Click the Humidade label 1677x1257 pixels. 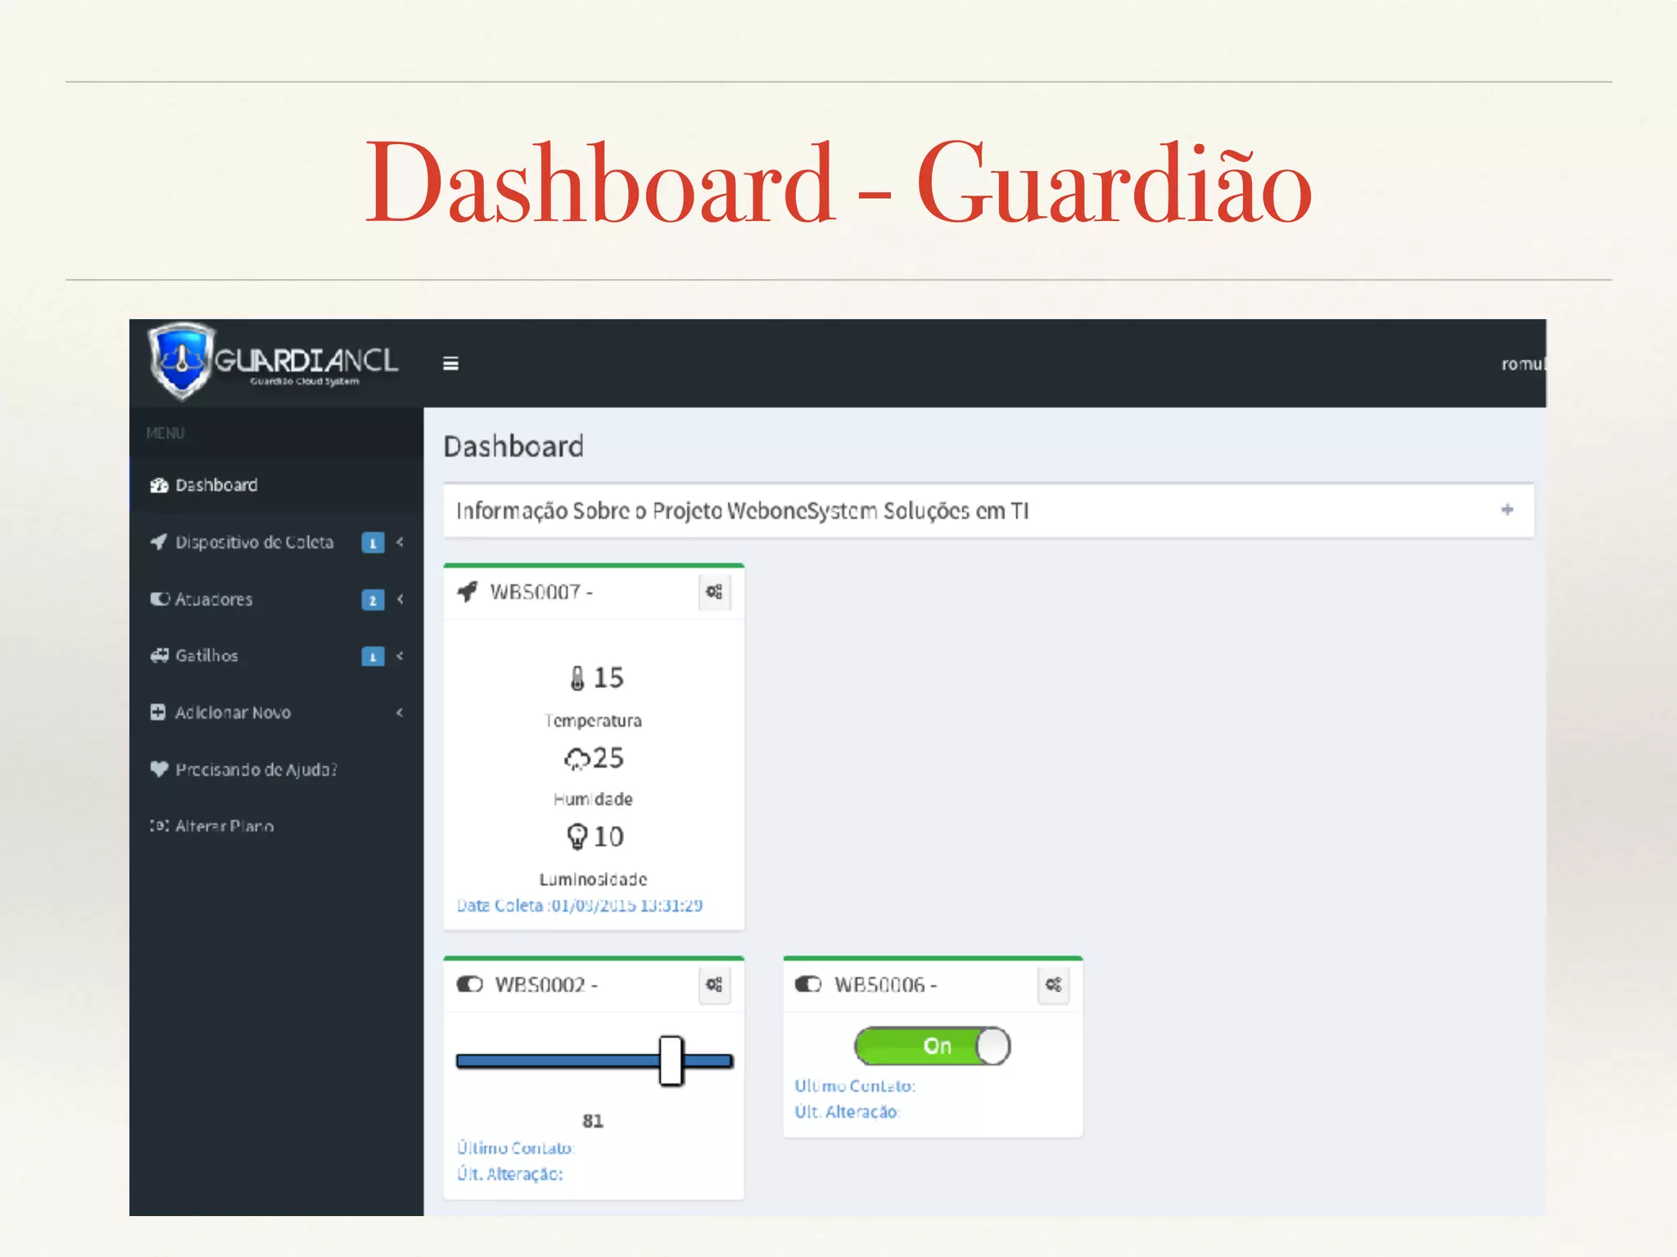point(593,799)
